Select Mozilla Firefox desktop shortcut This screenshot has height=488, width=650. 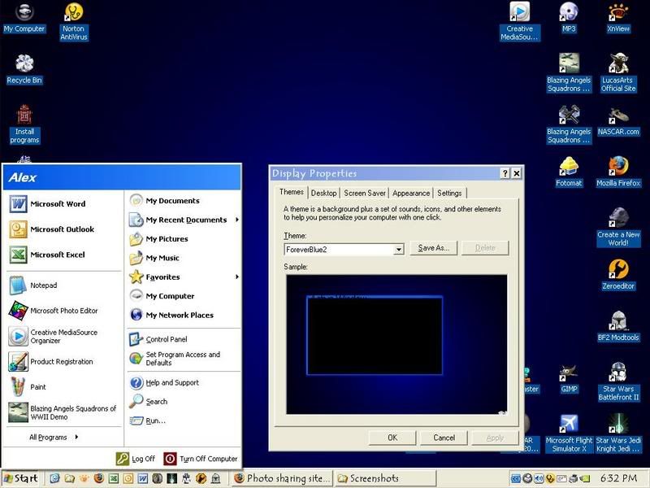tap(618, 172)
